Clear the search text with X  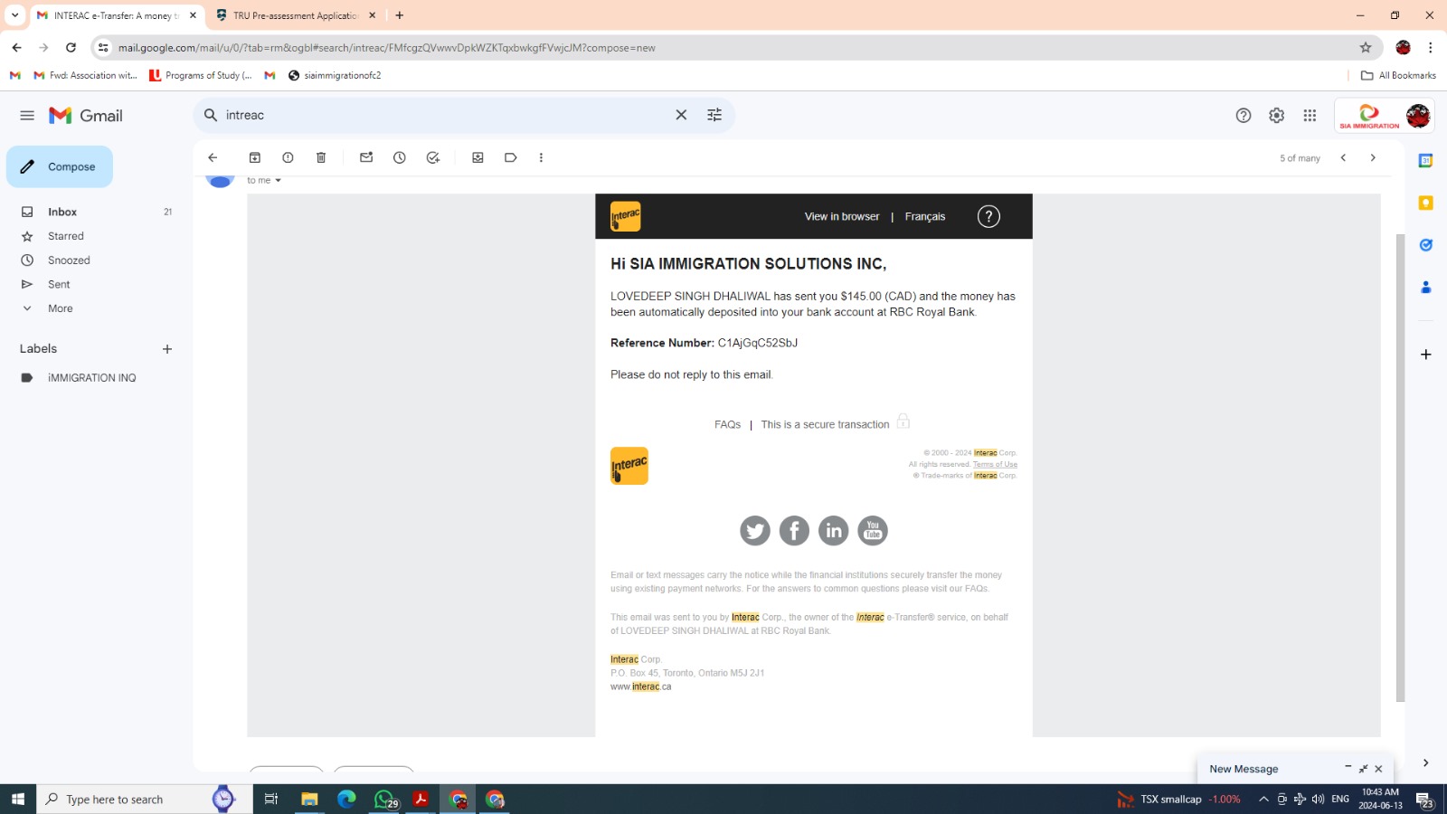point(681,115)
